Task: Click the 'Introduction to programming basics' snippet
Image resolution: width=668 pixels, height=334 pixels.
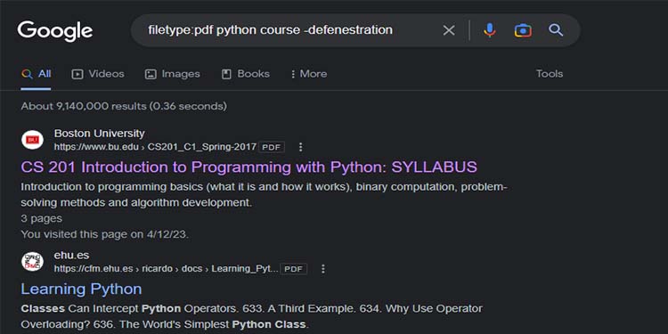Action: point(265,195)
